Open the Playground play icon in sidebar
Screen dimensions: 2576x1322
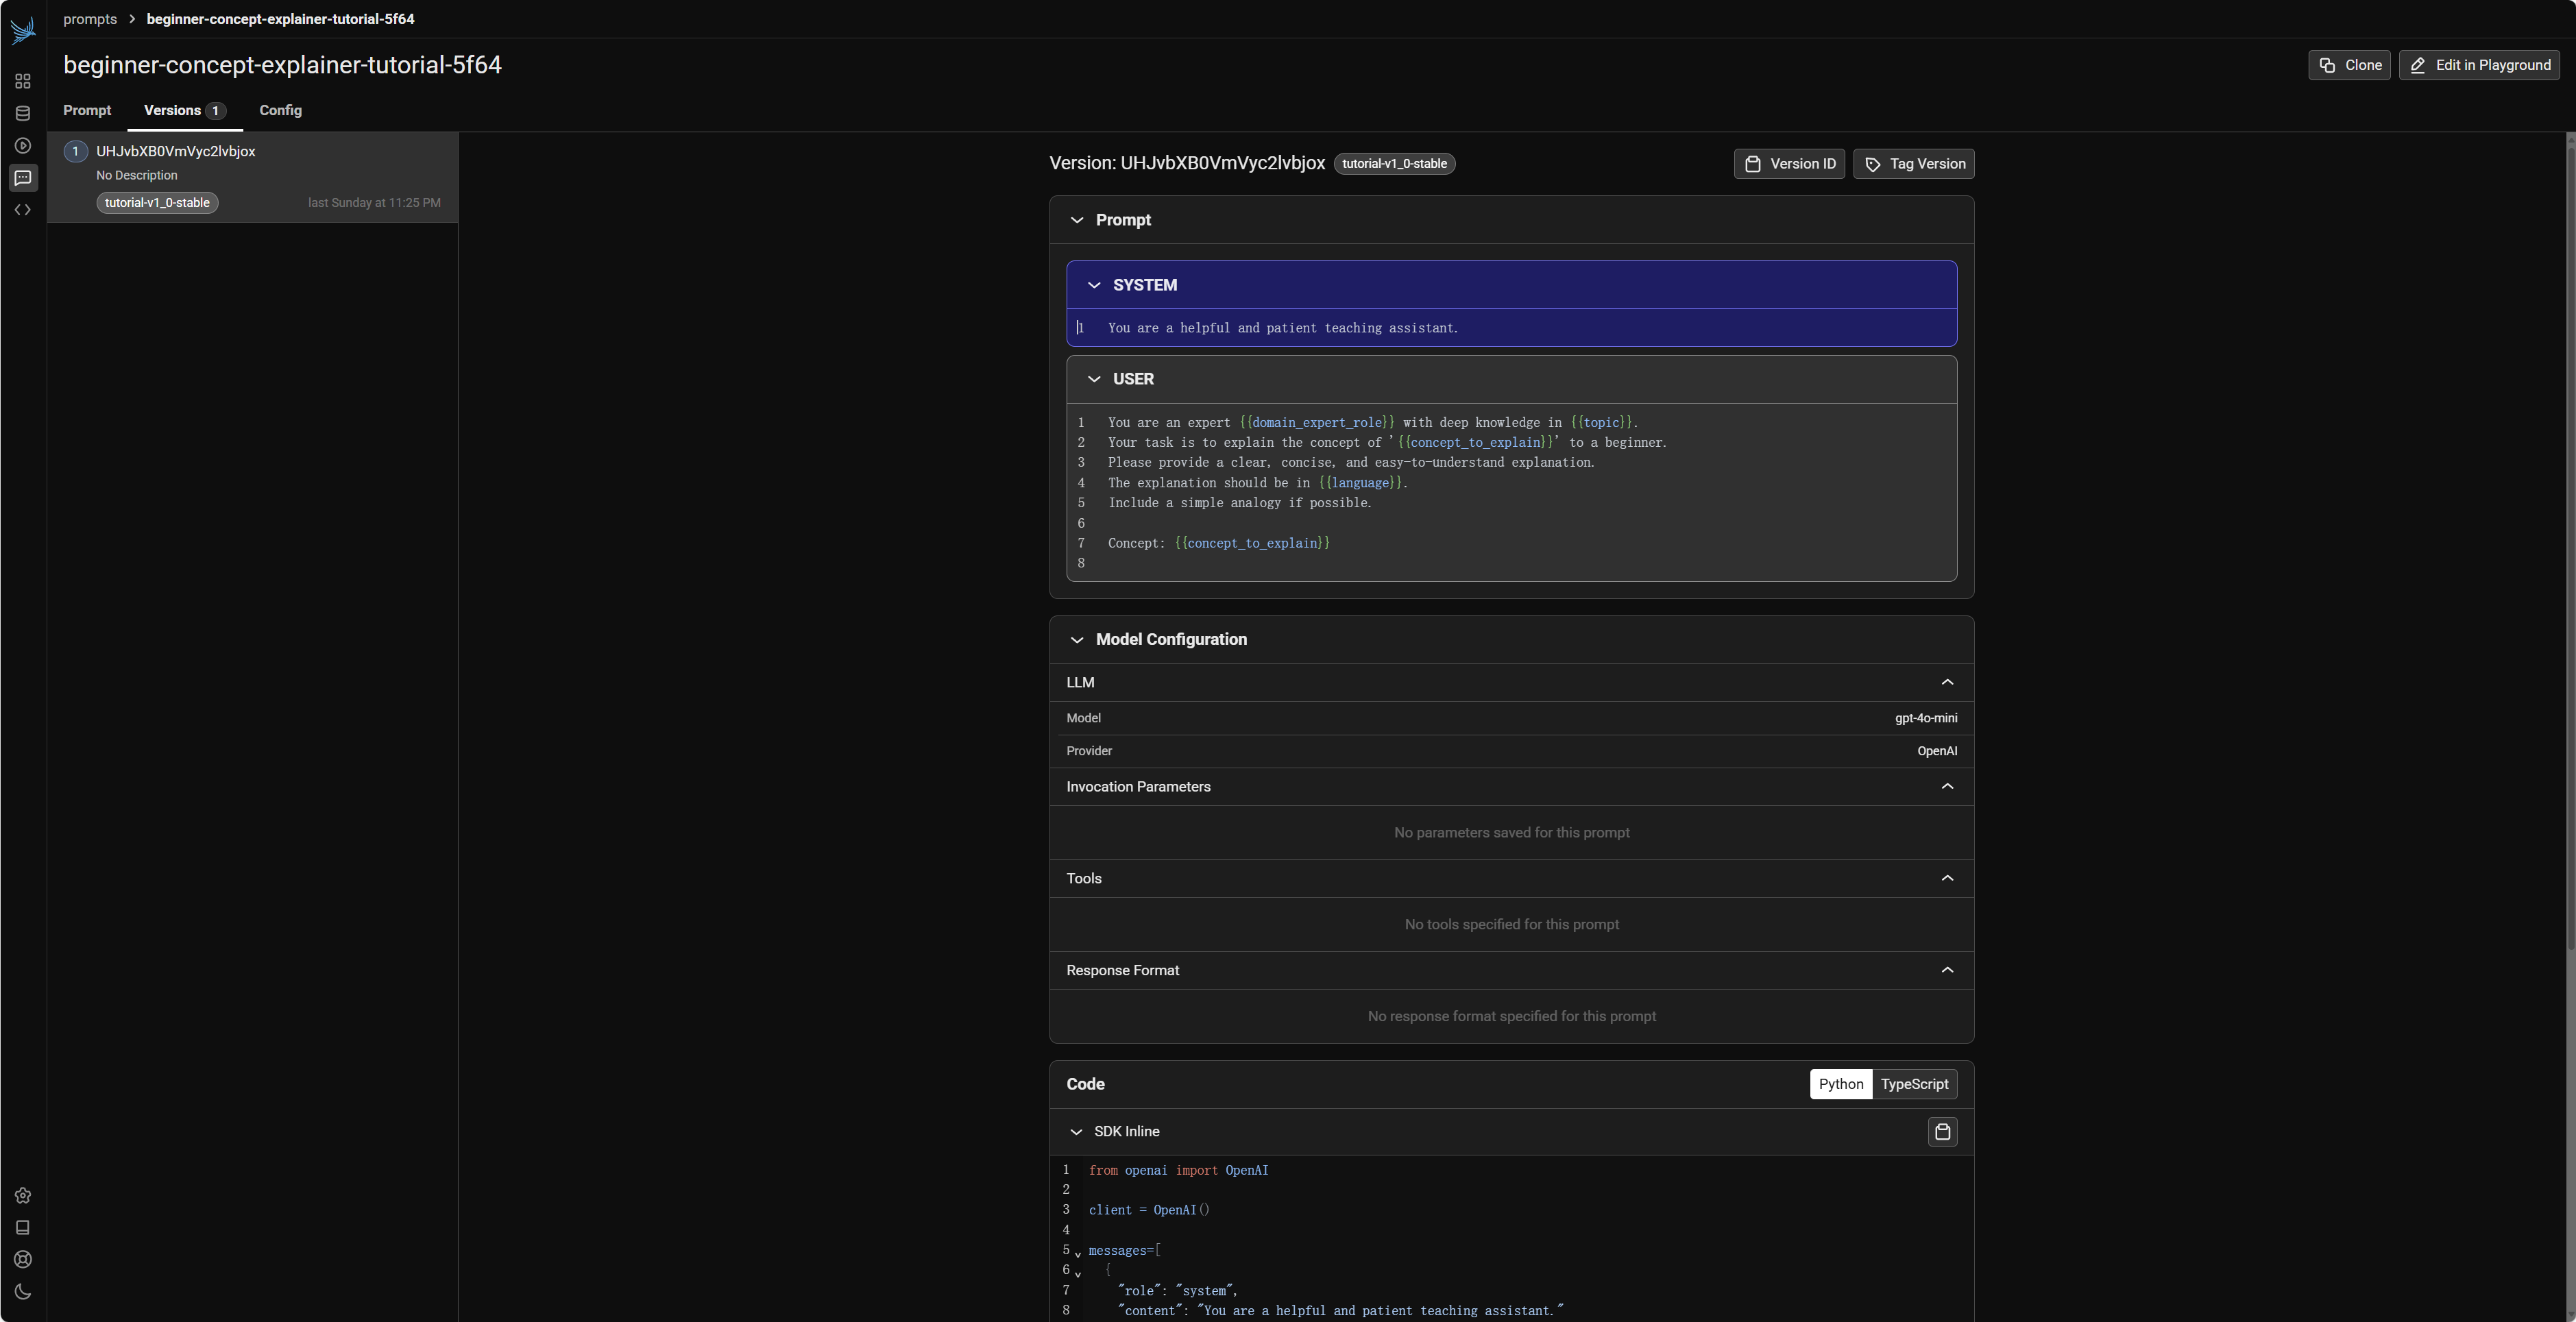click(23, 146)
